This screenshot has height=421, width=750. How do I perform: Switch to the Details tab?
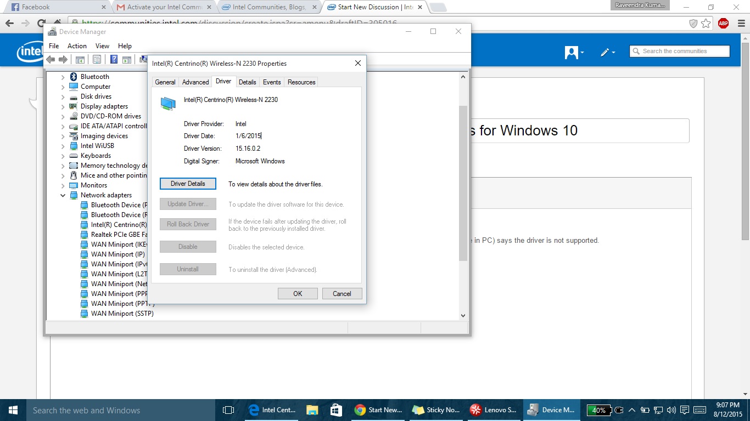pyautogui.click(x=247, y=82)
